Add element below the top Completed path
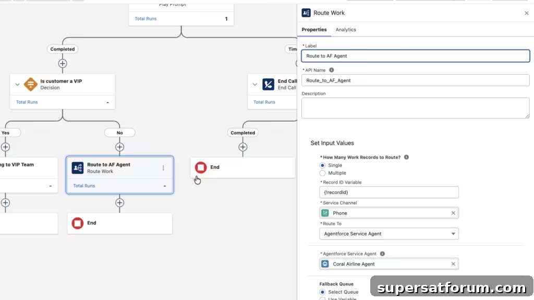534x300 pixels. 63,64
